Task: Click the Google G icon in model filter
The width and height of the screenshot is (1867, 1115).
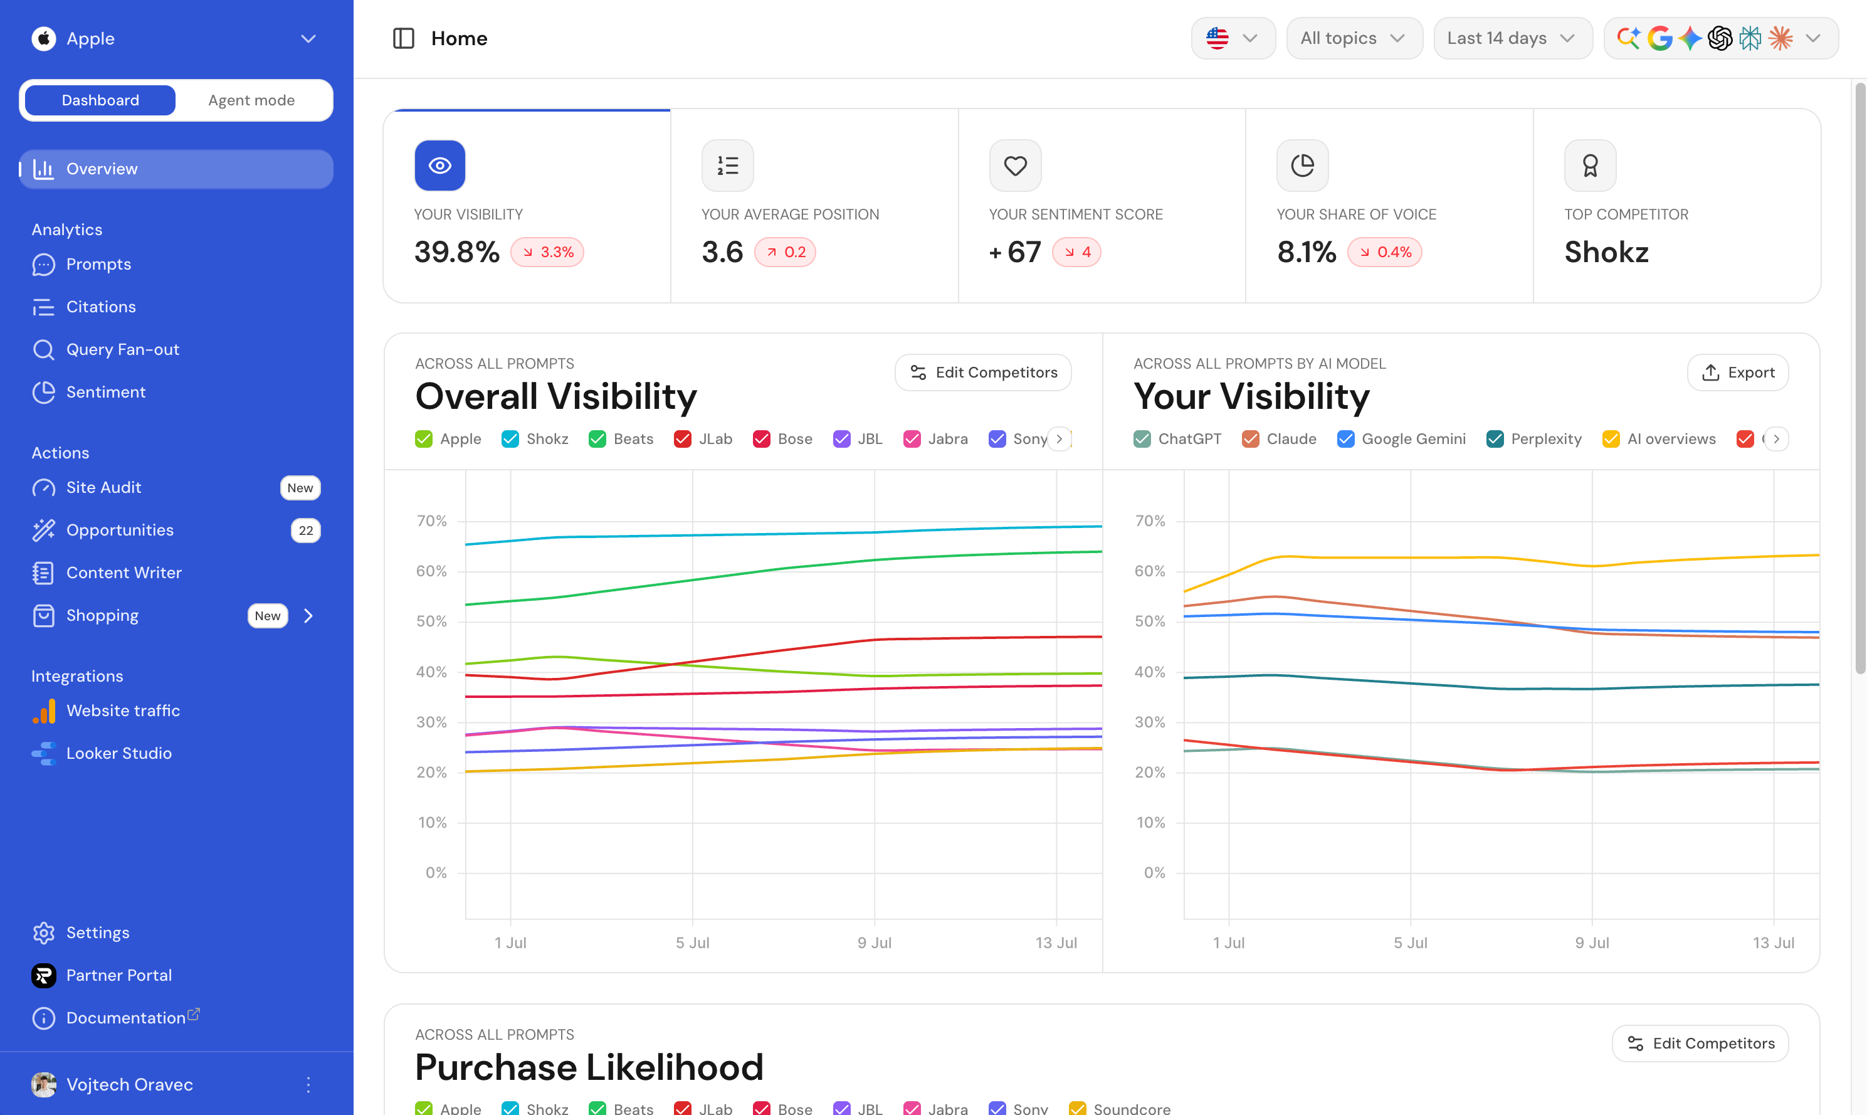Action: pos(1659,38)
